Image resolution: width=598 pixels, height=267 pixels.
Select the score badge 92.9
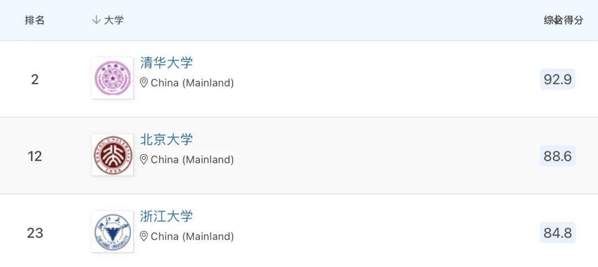tap(558, 79)
